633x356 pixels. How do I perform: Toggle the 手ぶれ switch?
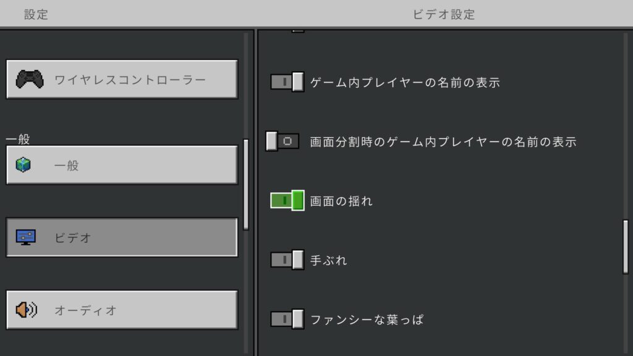pos(287,260)
